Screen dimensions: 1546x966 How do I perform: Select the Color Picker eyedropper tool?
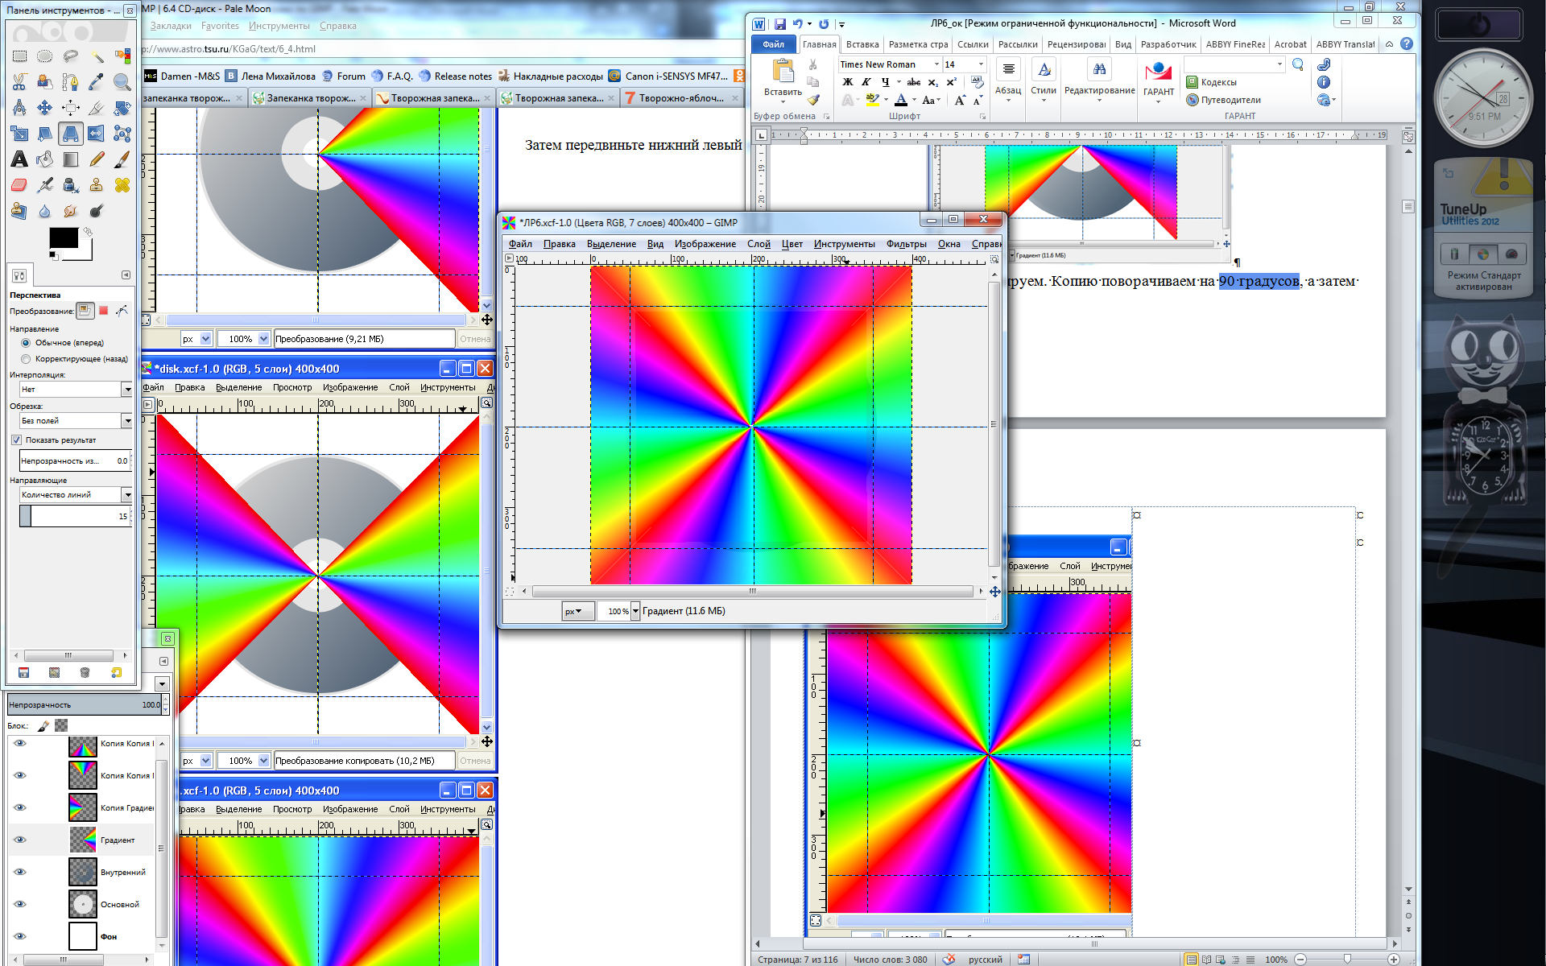[97, 82]
